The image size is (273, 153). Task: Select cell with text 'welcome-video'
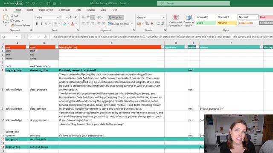point(44,66)
